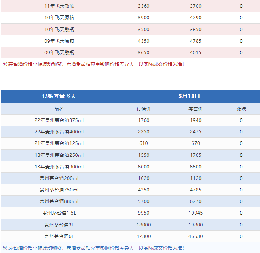Click the 3650 market price cell
This screenshot has width=260, height=253.
143,53
